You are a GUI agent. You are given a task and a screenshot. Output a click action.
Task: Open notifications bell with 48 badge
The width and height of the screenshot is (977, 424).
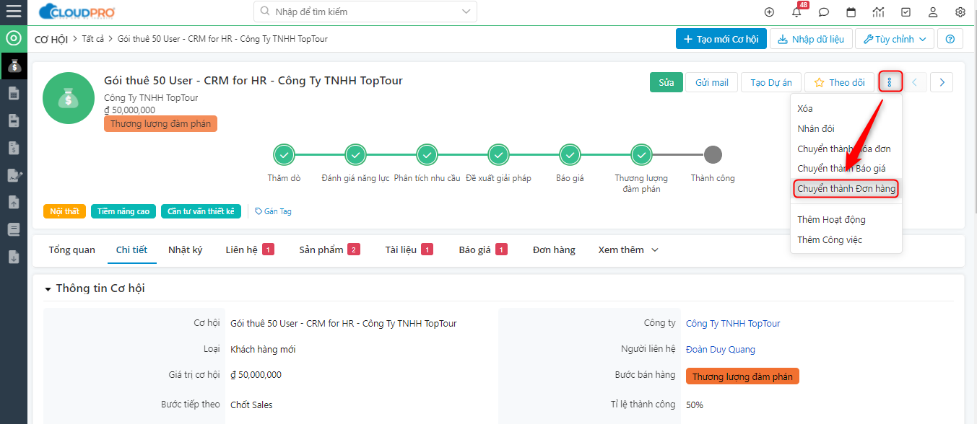[797, 12]
